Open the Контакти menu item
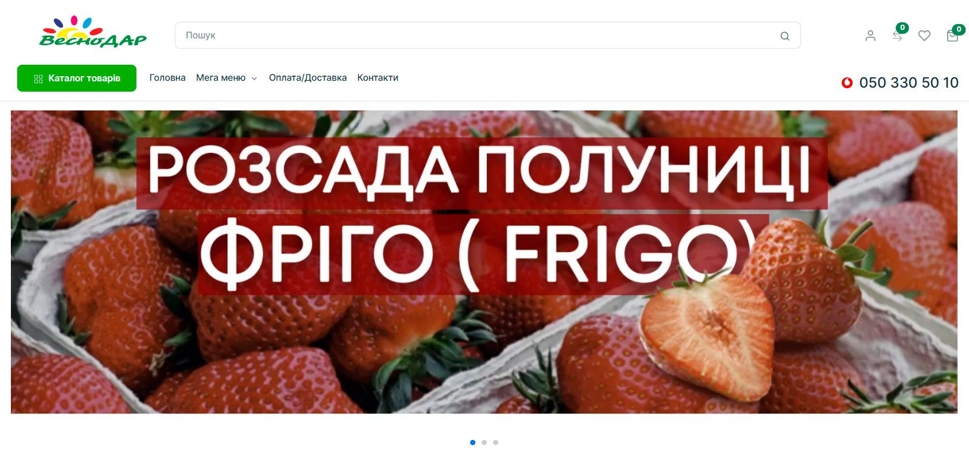 378,78
